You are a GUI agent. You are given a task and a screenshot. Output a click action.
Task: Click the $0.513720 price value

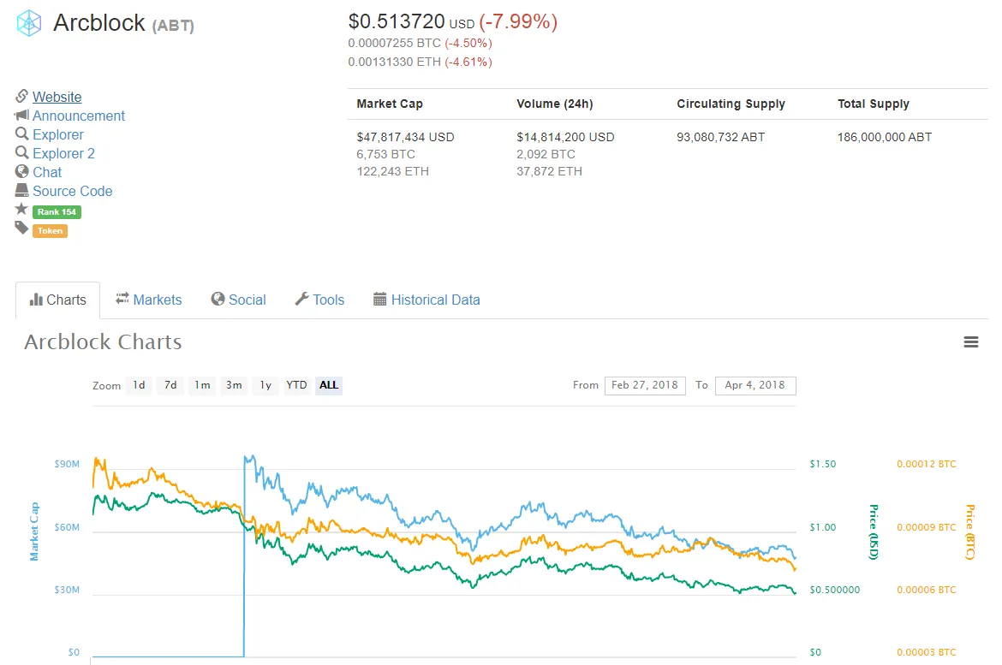click(x=397, y=21)
